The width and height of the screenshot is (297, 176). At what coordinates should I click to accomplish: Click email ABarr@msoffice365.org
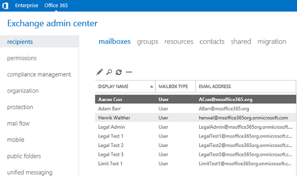click(224, 109)
